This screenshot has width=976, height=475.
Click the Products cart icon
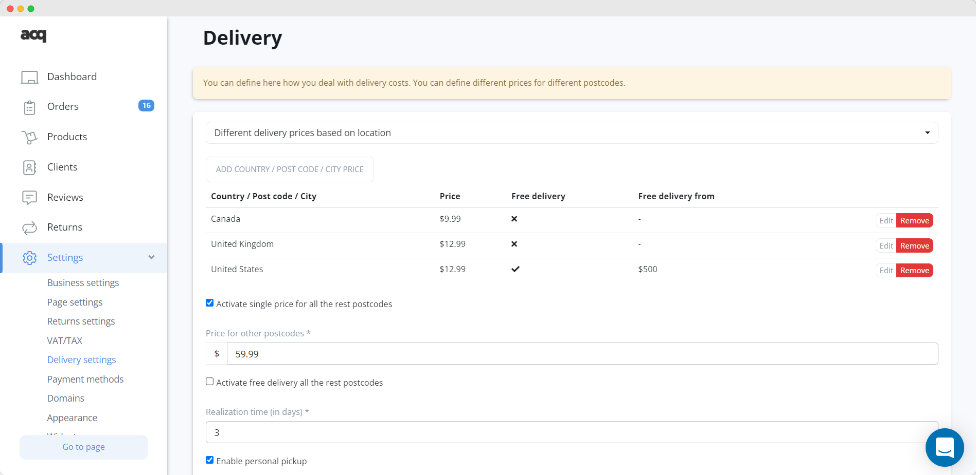coord(29,137)
